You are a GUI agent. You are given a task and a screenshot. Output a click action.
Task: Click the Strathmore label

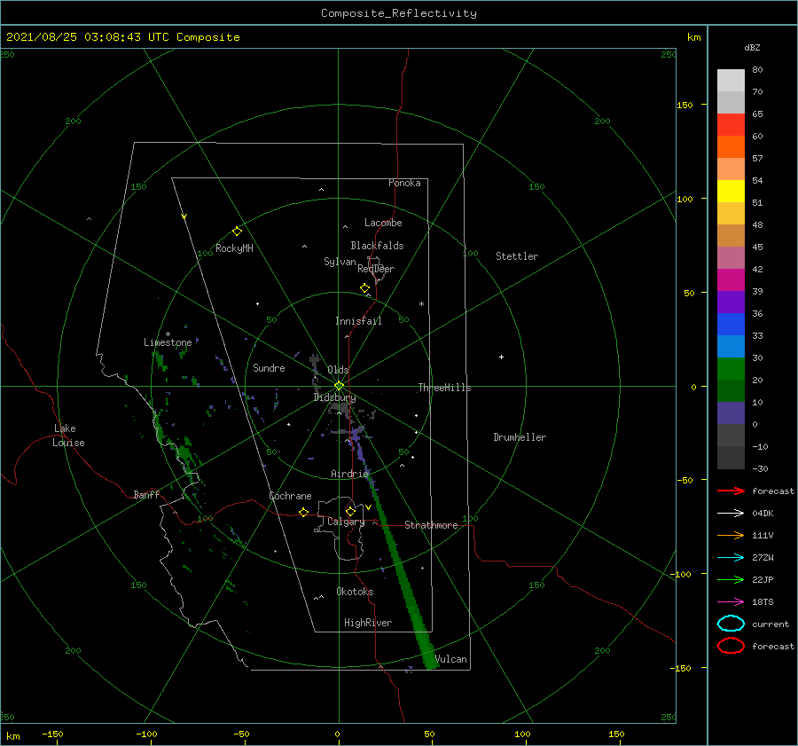(431, 525)
